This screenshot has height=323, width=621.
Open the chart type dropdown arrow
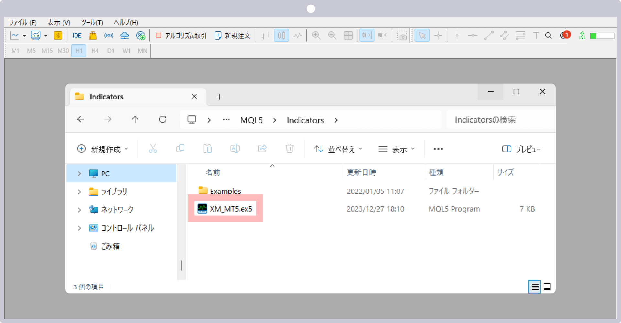pos(24,36)
